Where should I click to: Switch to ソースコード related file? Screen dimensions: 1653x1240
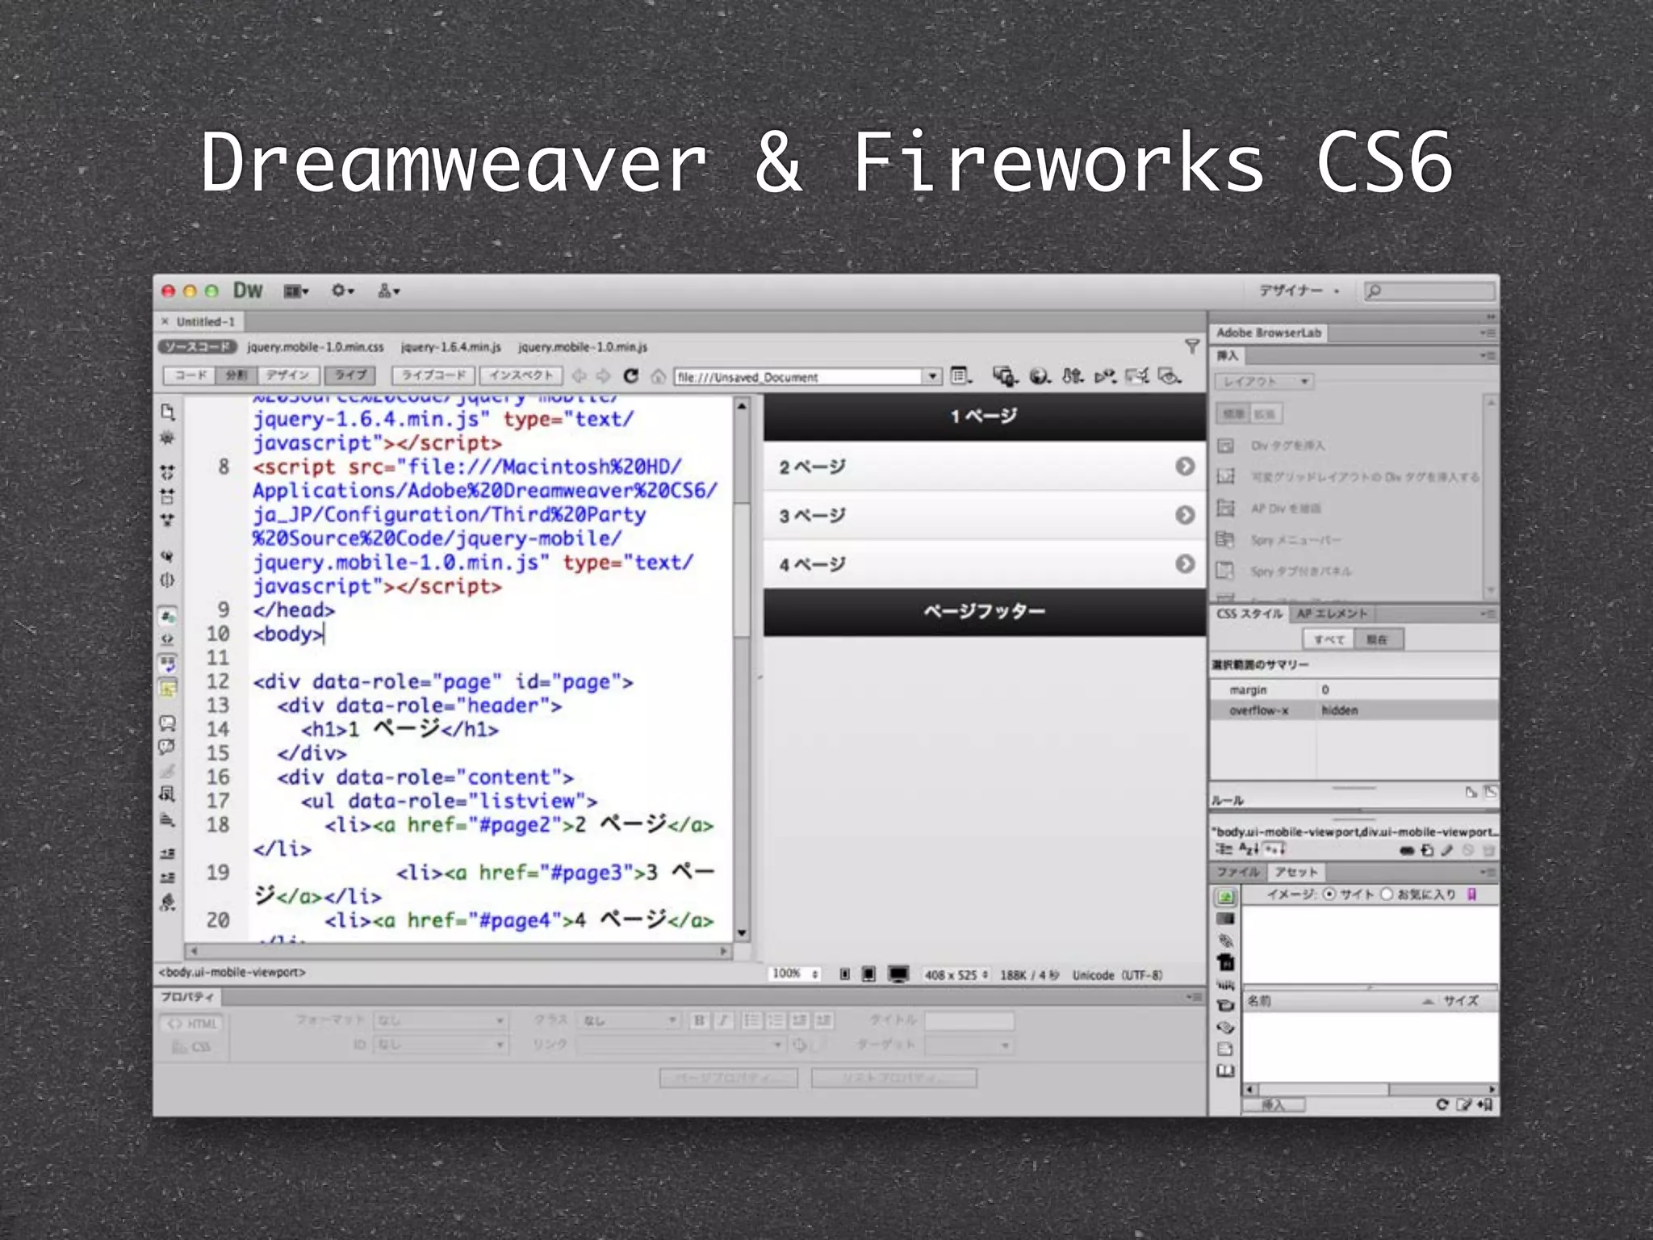[x=197, y=346]
